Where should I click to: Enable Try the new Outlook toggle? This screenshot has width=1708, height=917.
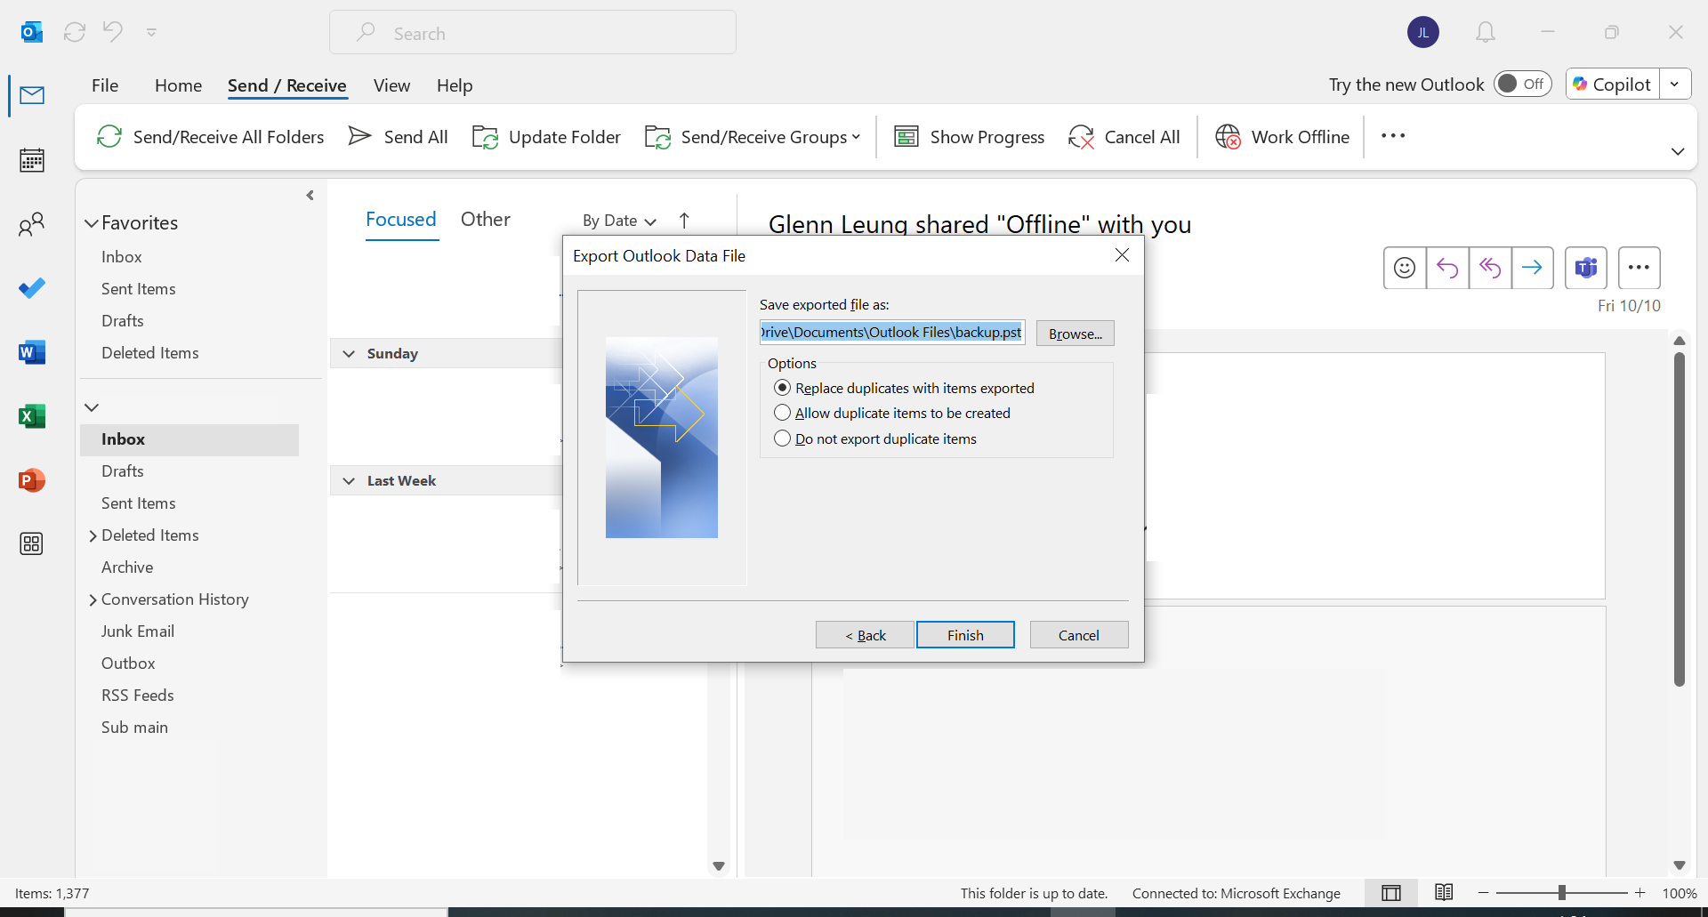click(x=1522, y=84)
